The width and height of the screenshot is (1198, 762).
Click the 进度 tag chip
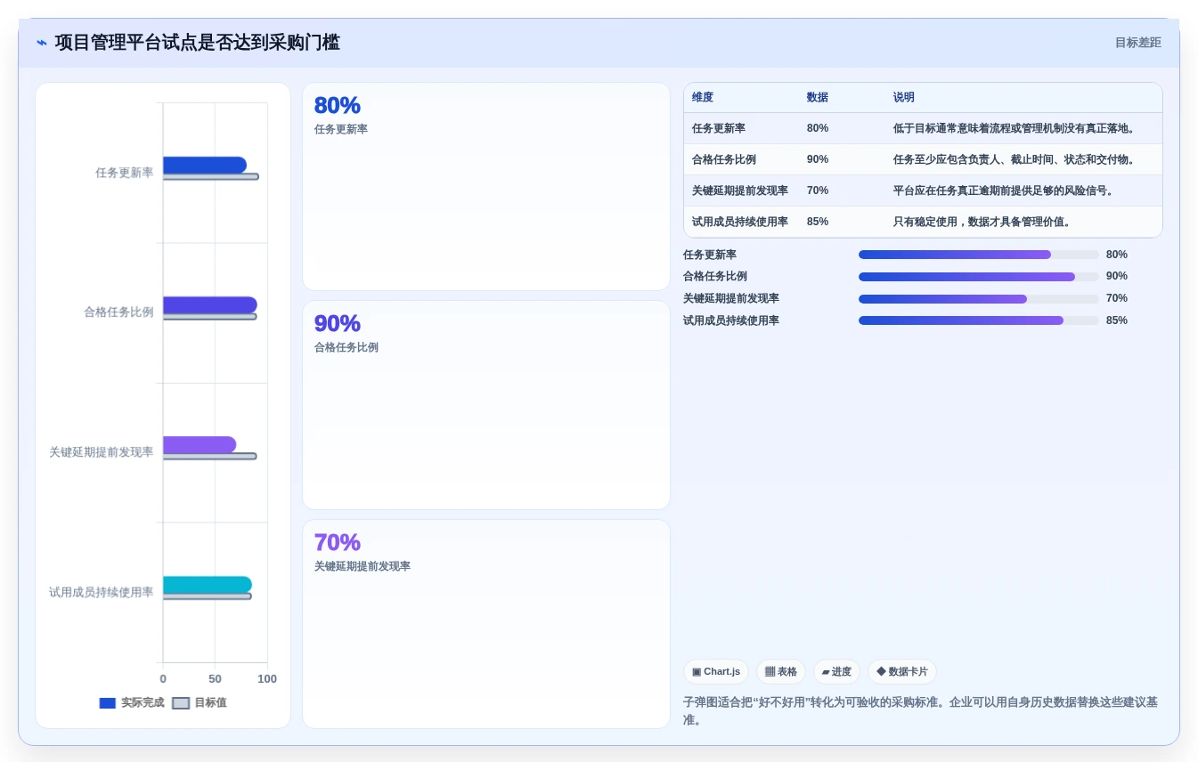(x=836, y=671)
